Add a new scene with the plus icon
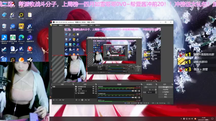216x121 pixels. coord(54,100)
